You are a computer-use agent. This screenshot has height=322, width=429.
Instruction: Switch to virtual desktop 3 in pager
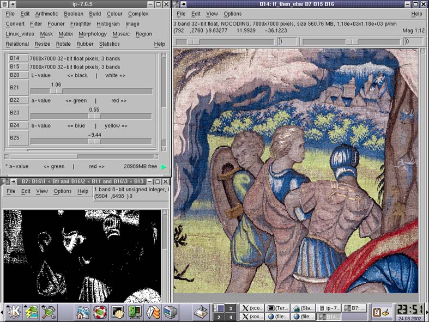[x=231, y=308]
